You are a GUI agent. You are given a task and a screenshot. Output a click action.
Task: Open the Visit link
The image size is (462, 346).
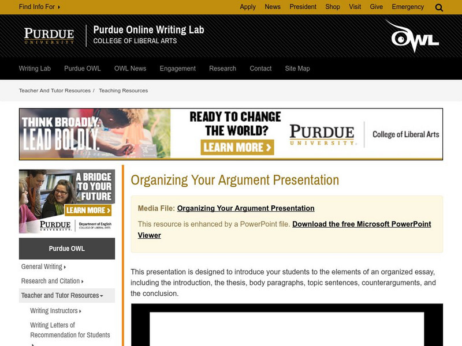point(355,7)
